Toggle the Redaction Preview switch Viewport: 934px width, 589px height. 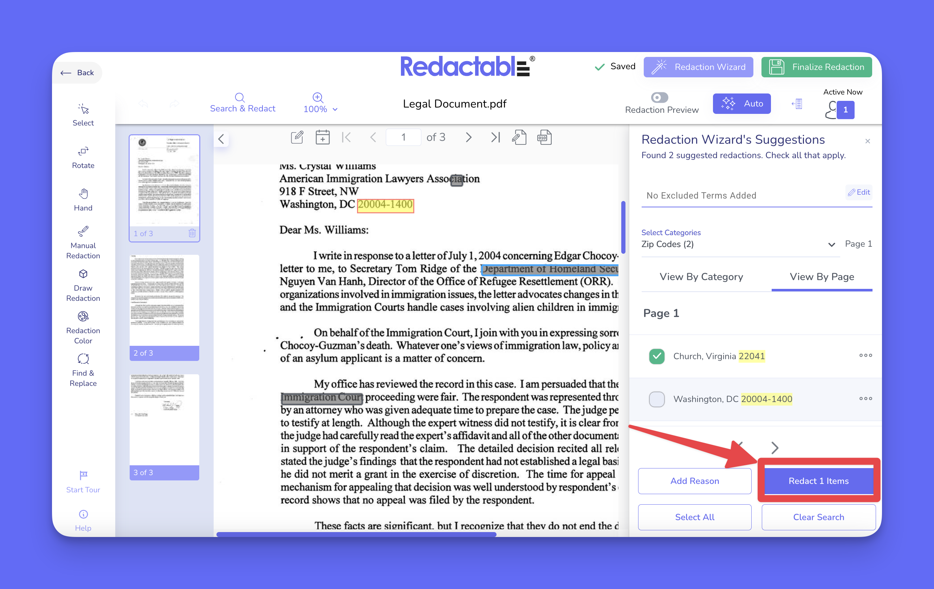point(659,97)
